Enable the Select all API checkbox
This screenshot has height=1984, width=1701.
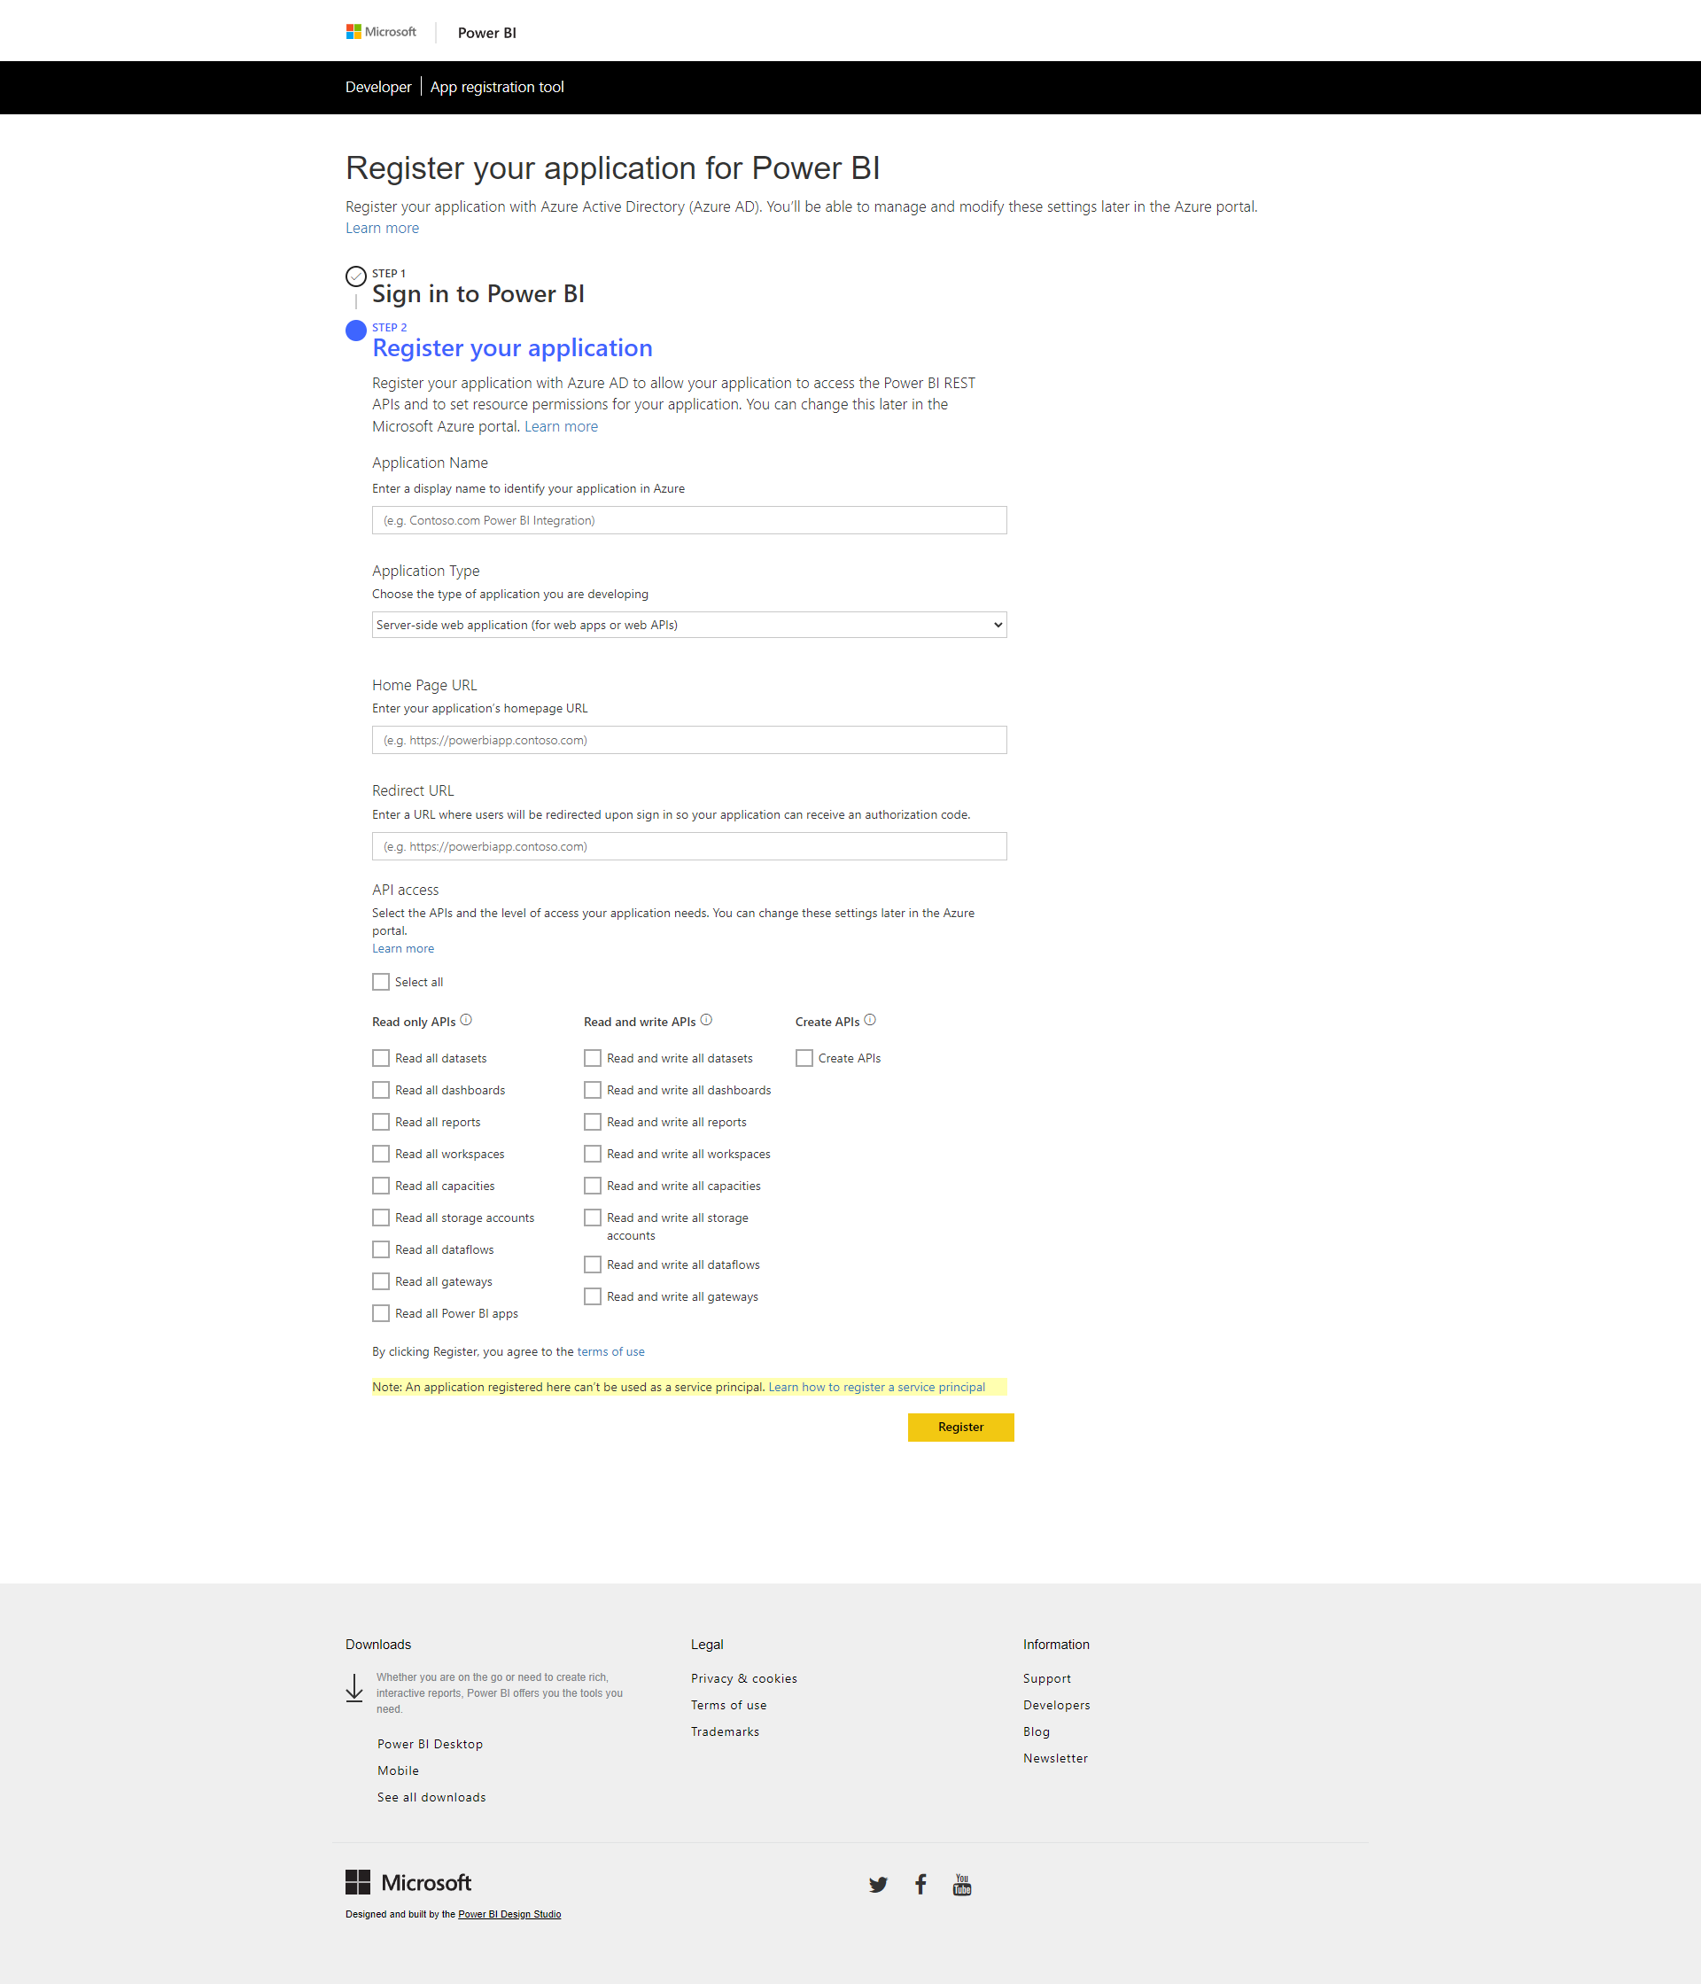[x=380, y=982]
